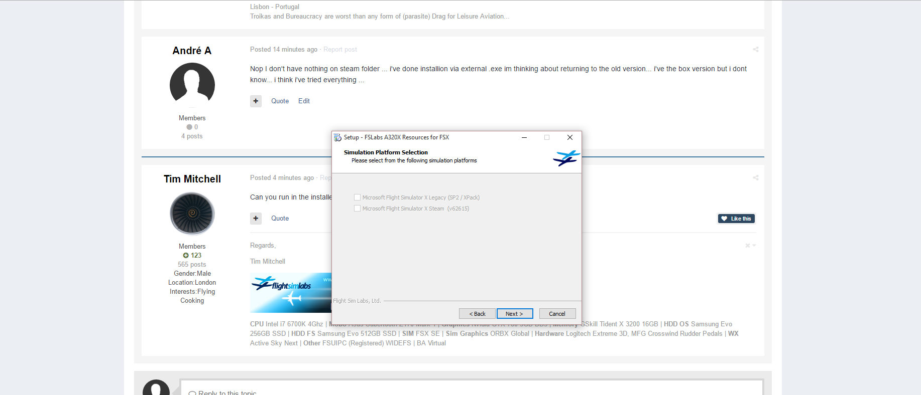Viewport: 921px width, 395px height.
Task: Click the '4 posts' count under André A
Action: (x=192, y=136)
